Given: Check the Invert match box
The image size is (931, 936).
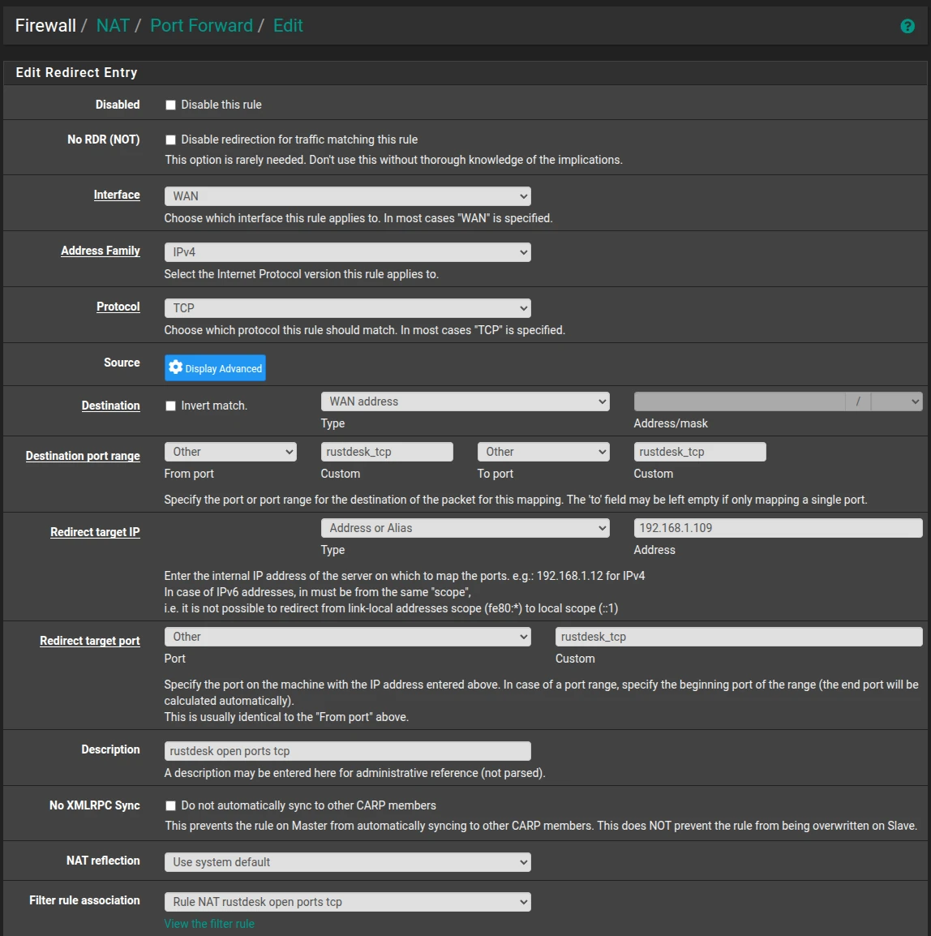Looking at the screenshot, I should 170,406.
